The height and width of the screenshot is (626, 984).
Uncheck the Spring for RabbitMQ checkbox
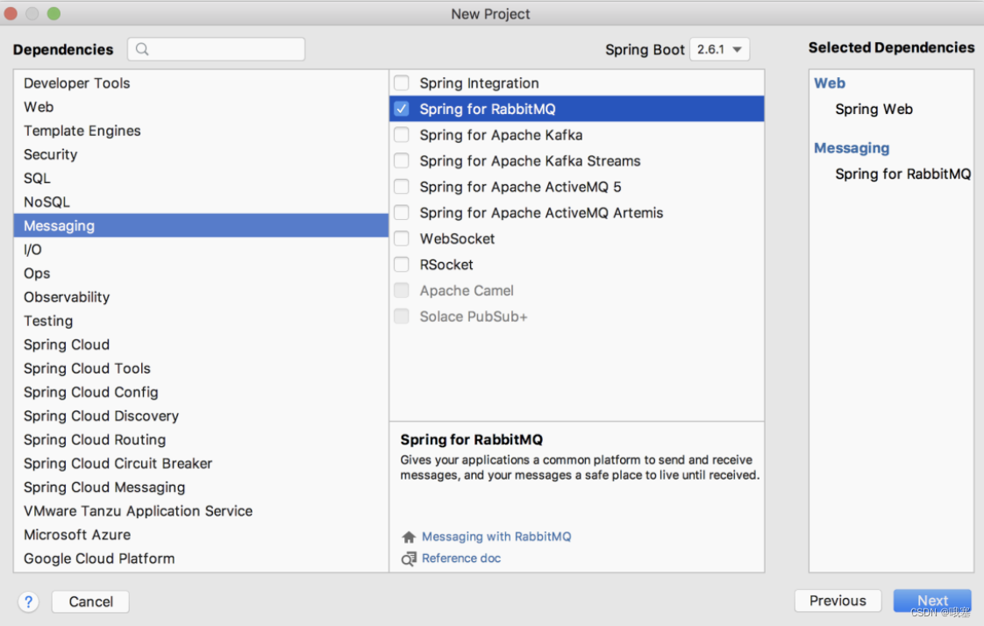402,110
